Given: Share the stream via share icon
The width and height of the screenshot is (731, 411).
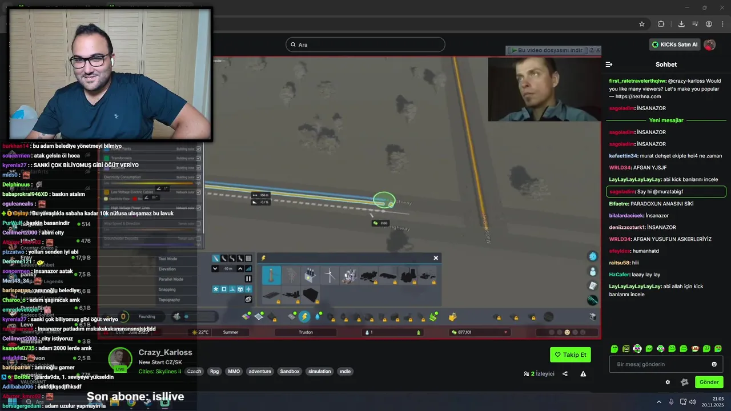Looking at the screenshot, I should click(x=565, y=374).
